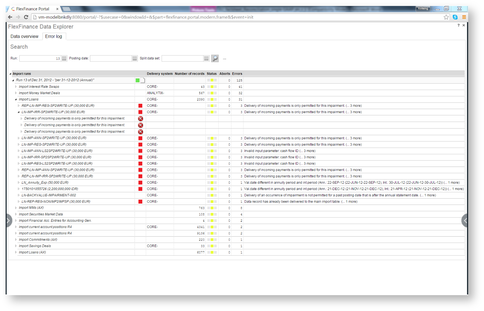Collapse the Import Loans tree node
The height and width of the screenshot is (311, 484).
click(16, 99)
